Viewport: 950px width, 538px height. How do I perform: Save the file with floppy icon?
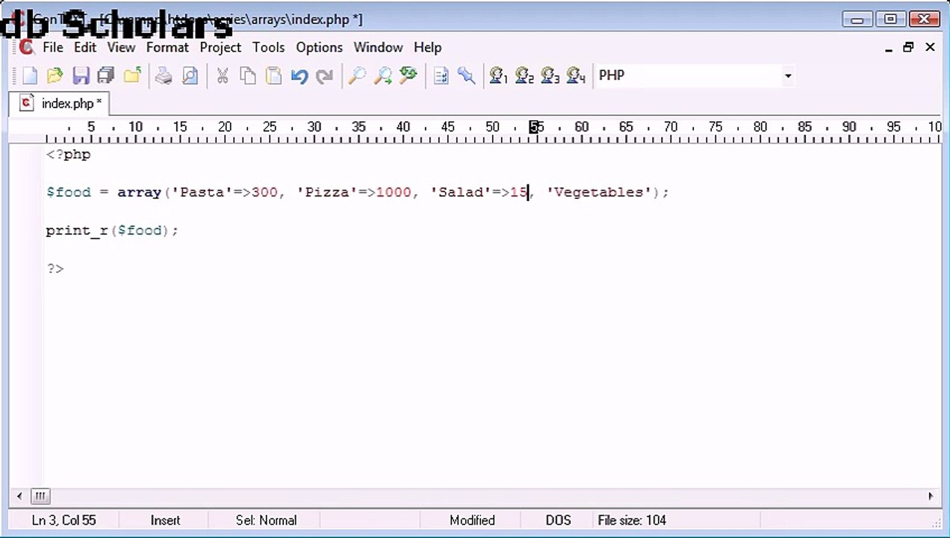point(81,75)
